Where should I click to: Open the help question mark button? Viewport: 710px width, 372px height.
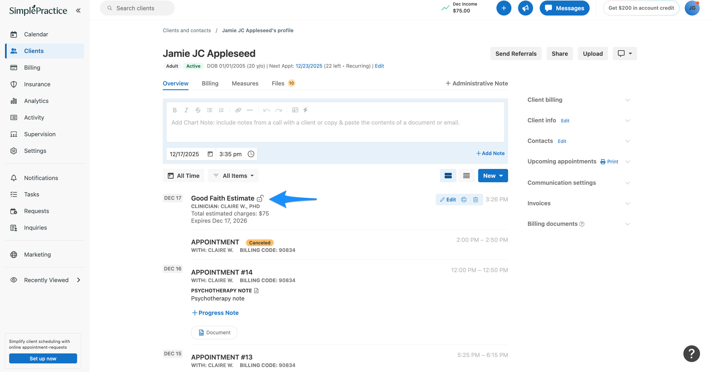[x=691, y=353]
